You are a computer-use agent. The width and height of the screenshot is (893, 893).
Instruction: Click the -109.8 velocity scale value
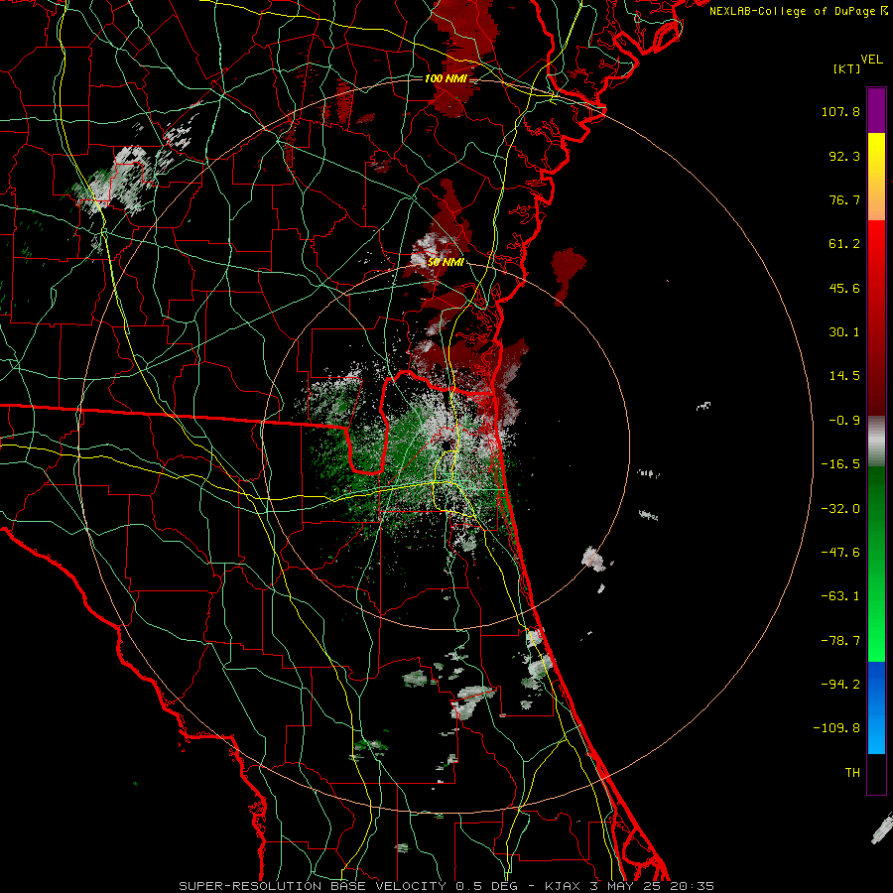coord(837,728)
